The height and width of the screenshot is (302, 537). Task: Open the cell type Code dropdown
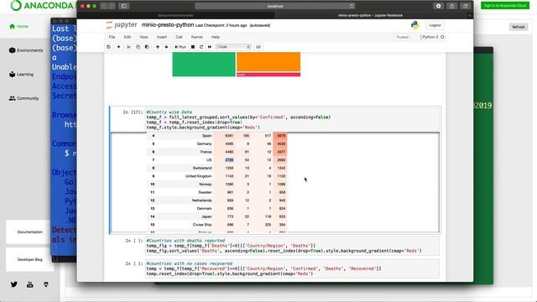click(233, 47)
